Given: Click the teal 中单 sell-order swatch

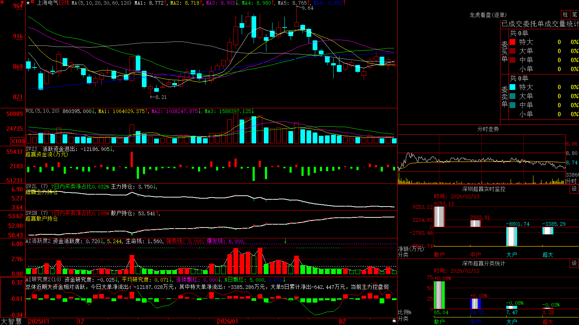Looking at the screenshot, I should [x=512, y=105].
